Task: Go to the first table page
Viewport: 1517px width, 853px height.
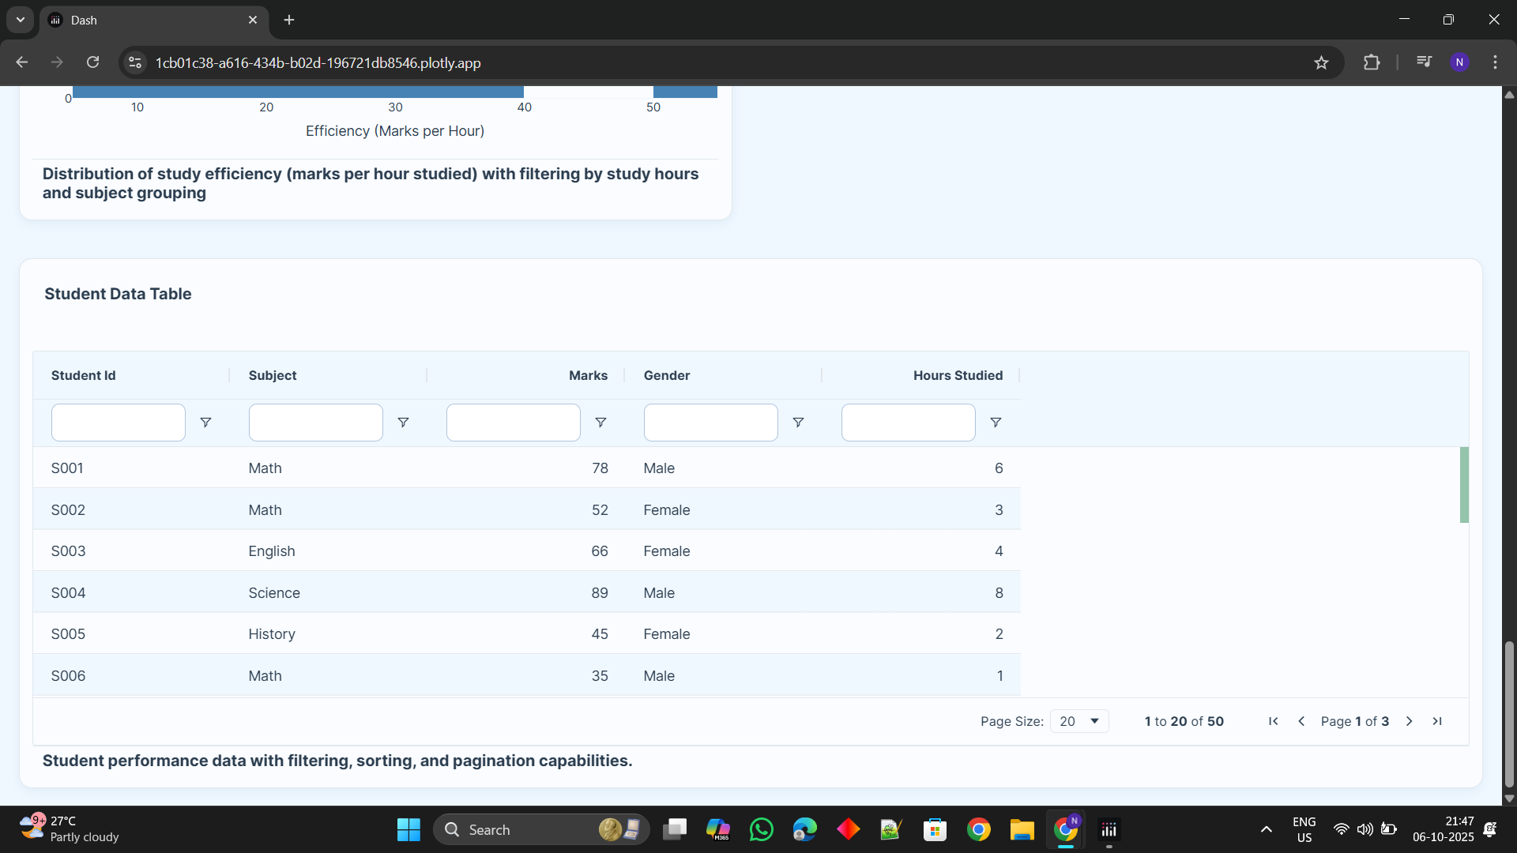Action: click(1273, 721)
